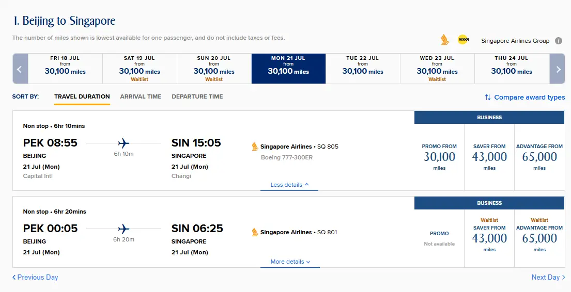Choose Promo 30,100 miles fare for SQ 805
The image size is (571, 292).
point(439,157)
